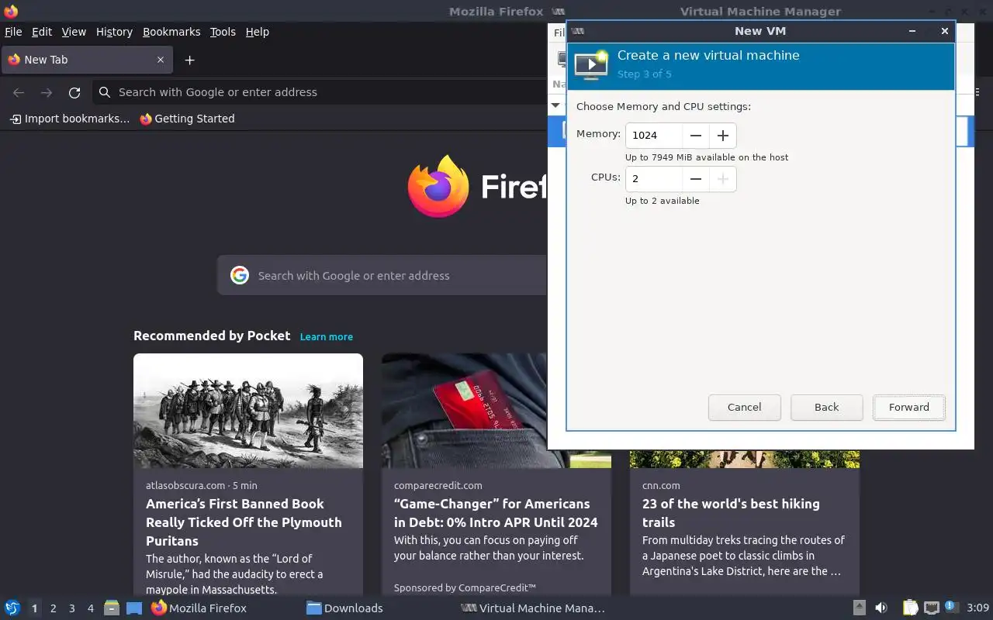Image resolution: width=993 pixels, height=620 pixels.
Task: Click the Google G icon in search box
Action: (240, 275)
